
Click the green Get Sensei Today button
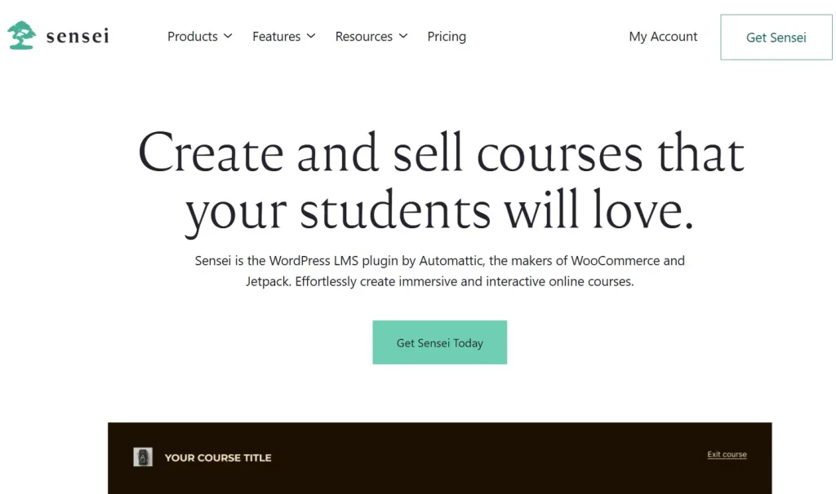(439, 342)
